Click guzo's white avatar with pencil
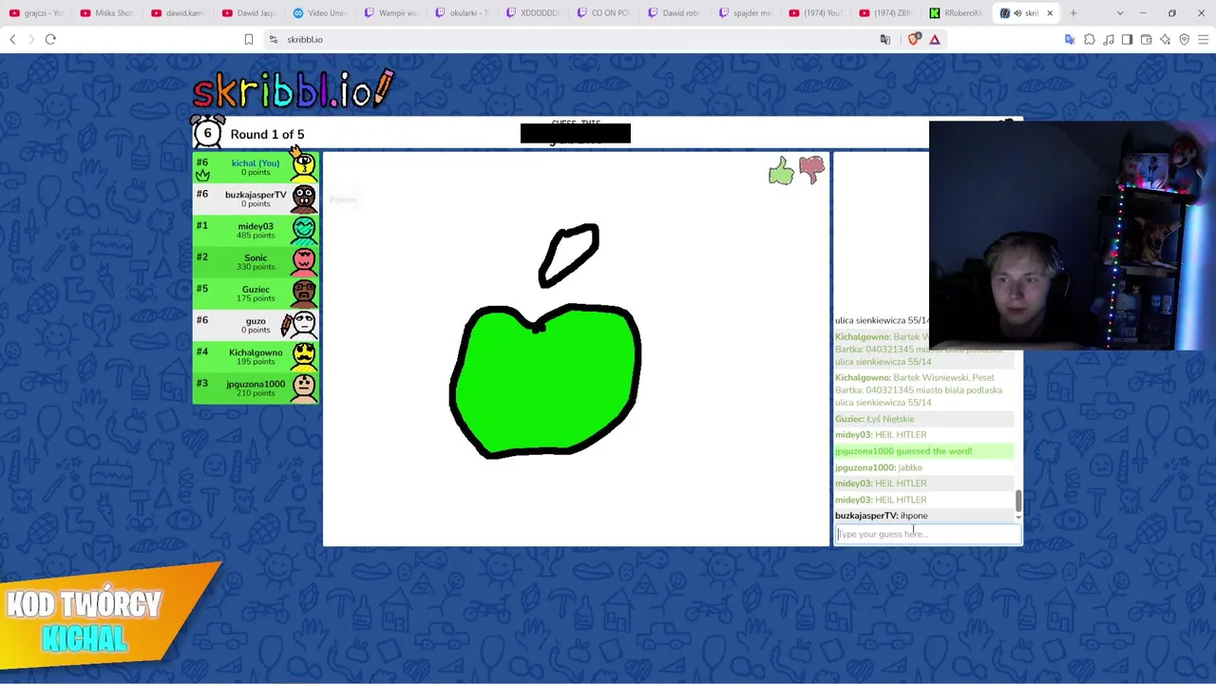The image size is (1216, 684). pos(302,324)
